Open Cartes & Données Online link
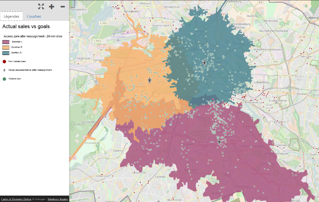319x202 pixels. click(x=16, y=199)
